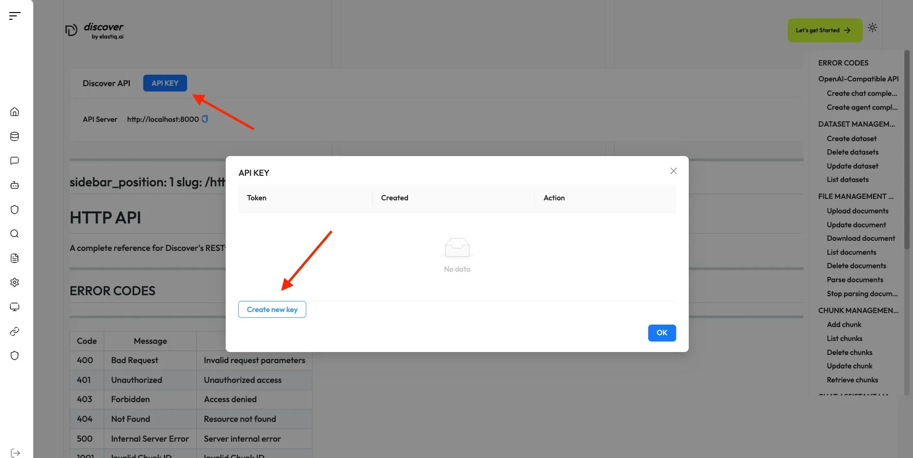Expand the FILE MANAGEMENT section

coord(856,196)
